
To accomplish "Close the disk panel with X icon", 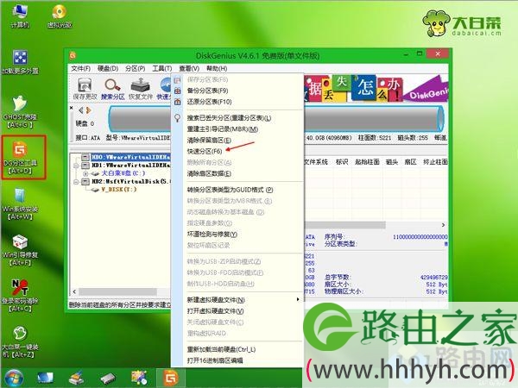I will point(72,108).
